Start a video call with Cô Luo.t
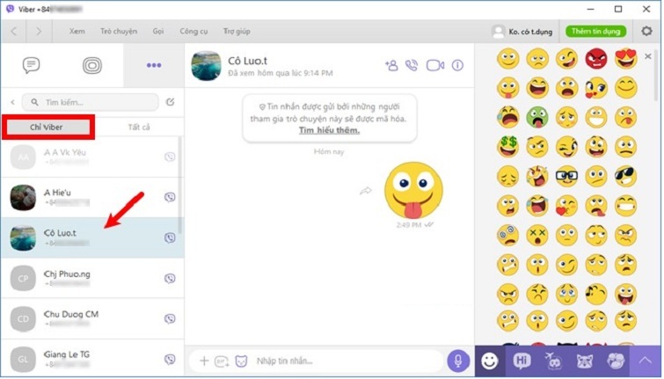This screenshot has height=379, width=664. tap(434, 65)
